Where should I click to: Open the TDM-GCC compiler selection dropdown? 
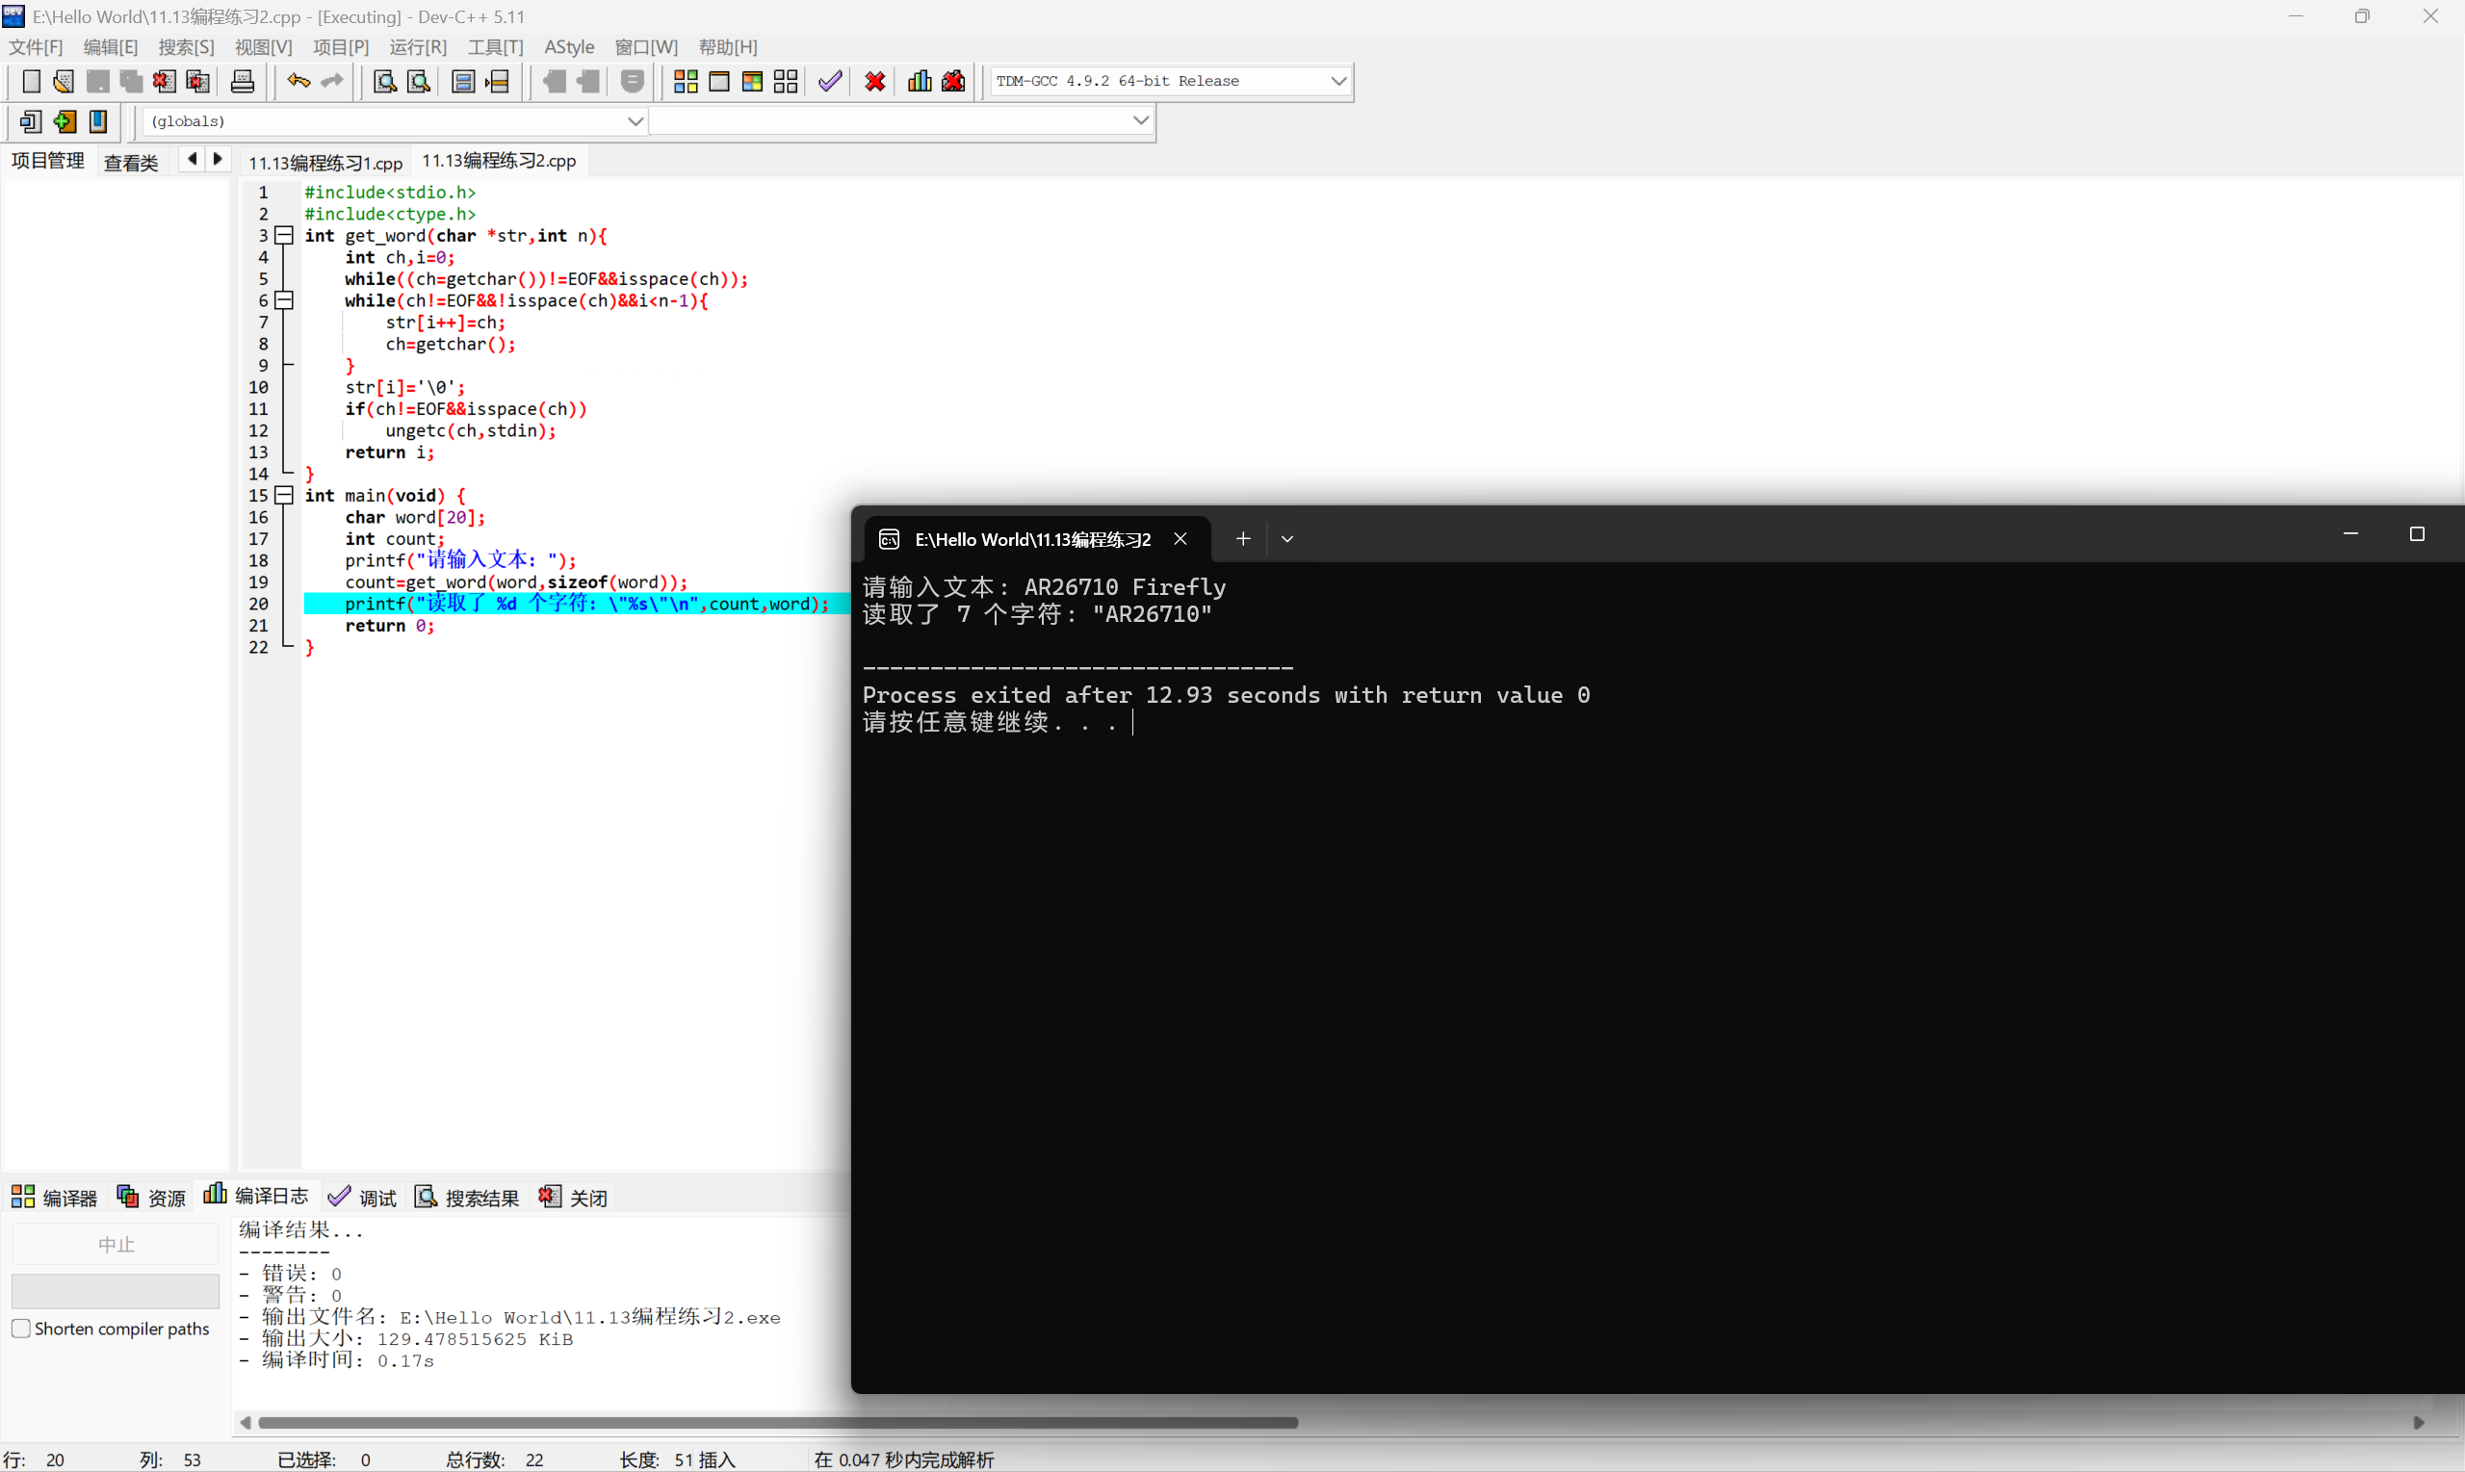(1338, 81)
